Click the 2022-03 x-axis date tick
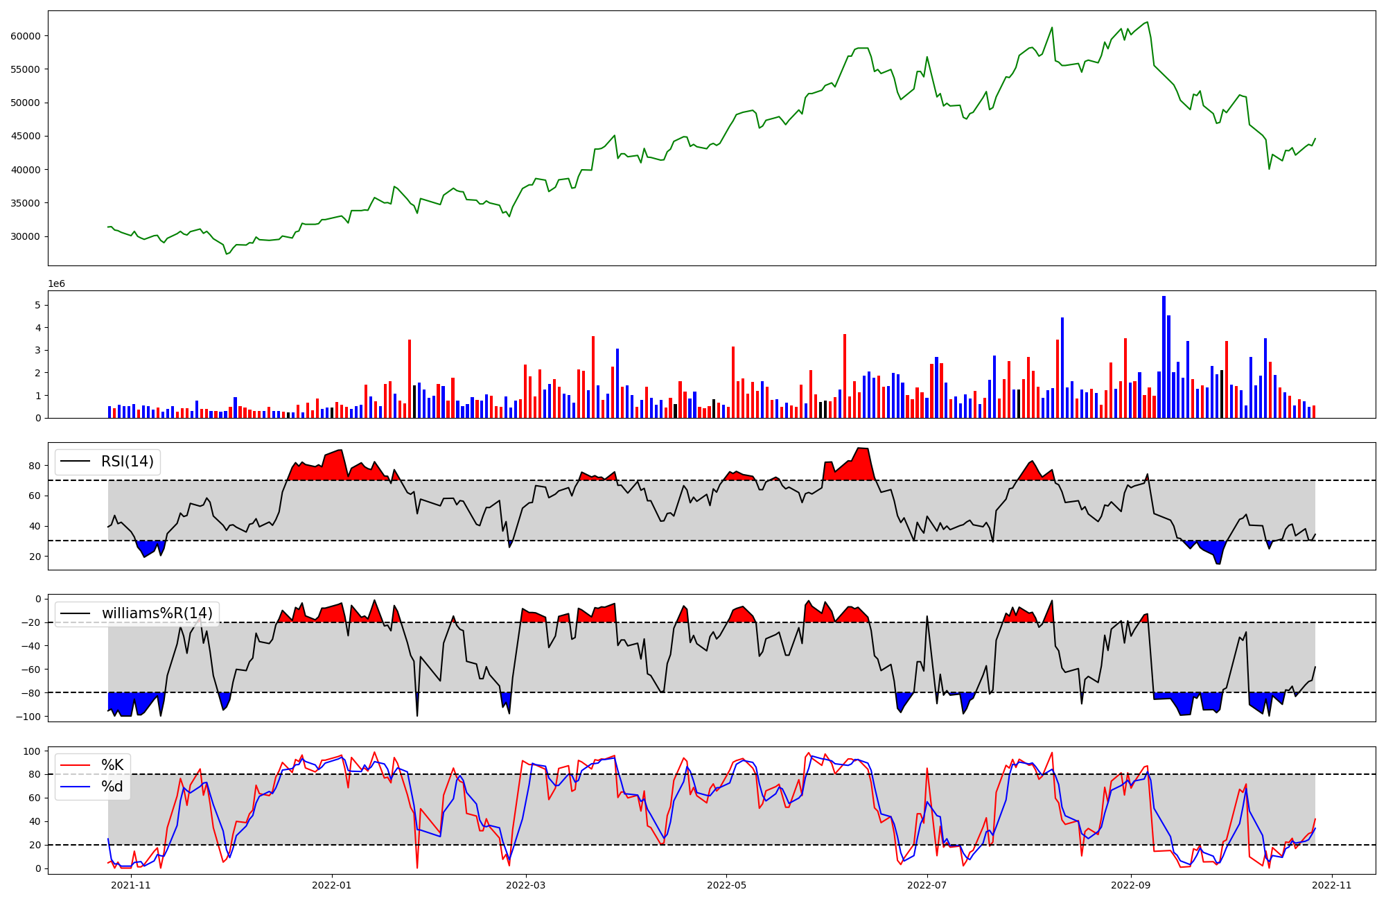The height and width of the screenshot is (901, 1386). (x=526, y=885)
